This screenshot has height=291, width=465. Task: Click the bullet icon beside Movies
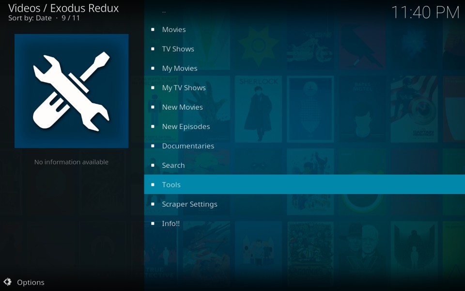click(153, 30)
